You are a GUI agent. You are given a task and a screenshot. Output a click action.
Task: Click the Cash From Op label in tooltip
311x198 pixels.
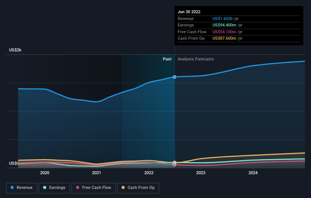point(191,39)
